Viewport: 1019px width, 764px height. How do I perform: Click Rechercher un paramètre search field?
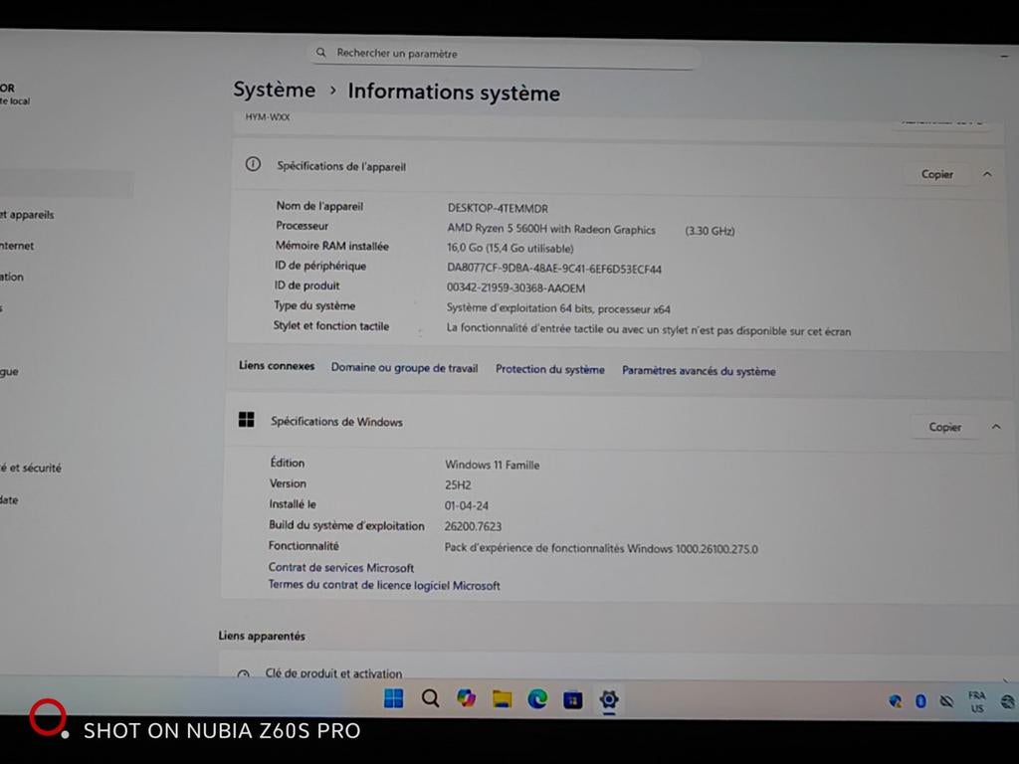pyautogui.click(x=505, y=54)
